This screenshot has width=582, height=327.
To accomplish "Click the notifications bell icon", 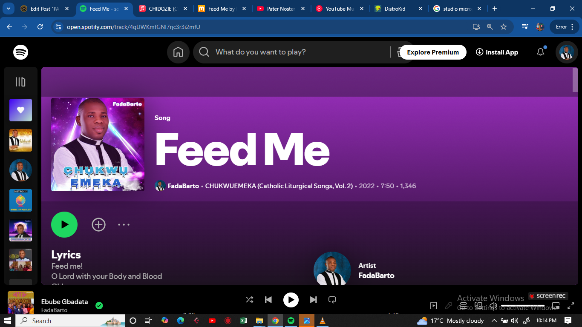I will tap(541, 52).
